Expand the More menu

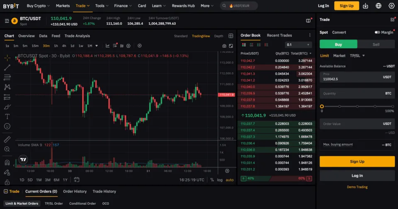tap(207, 6)
